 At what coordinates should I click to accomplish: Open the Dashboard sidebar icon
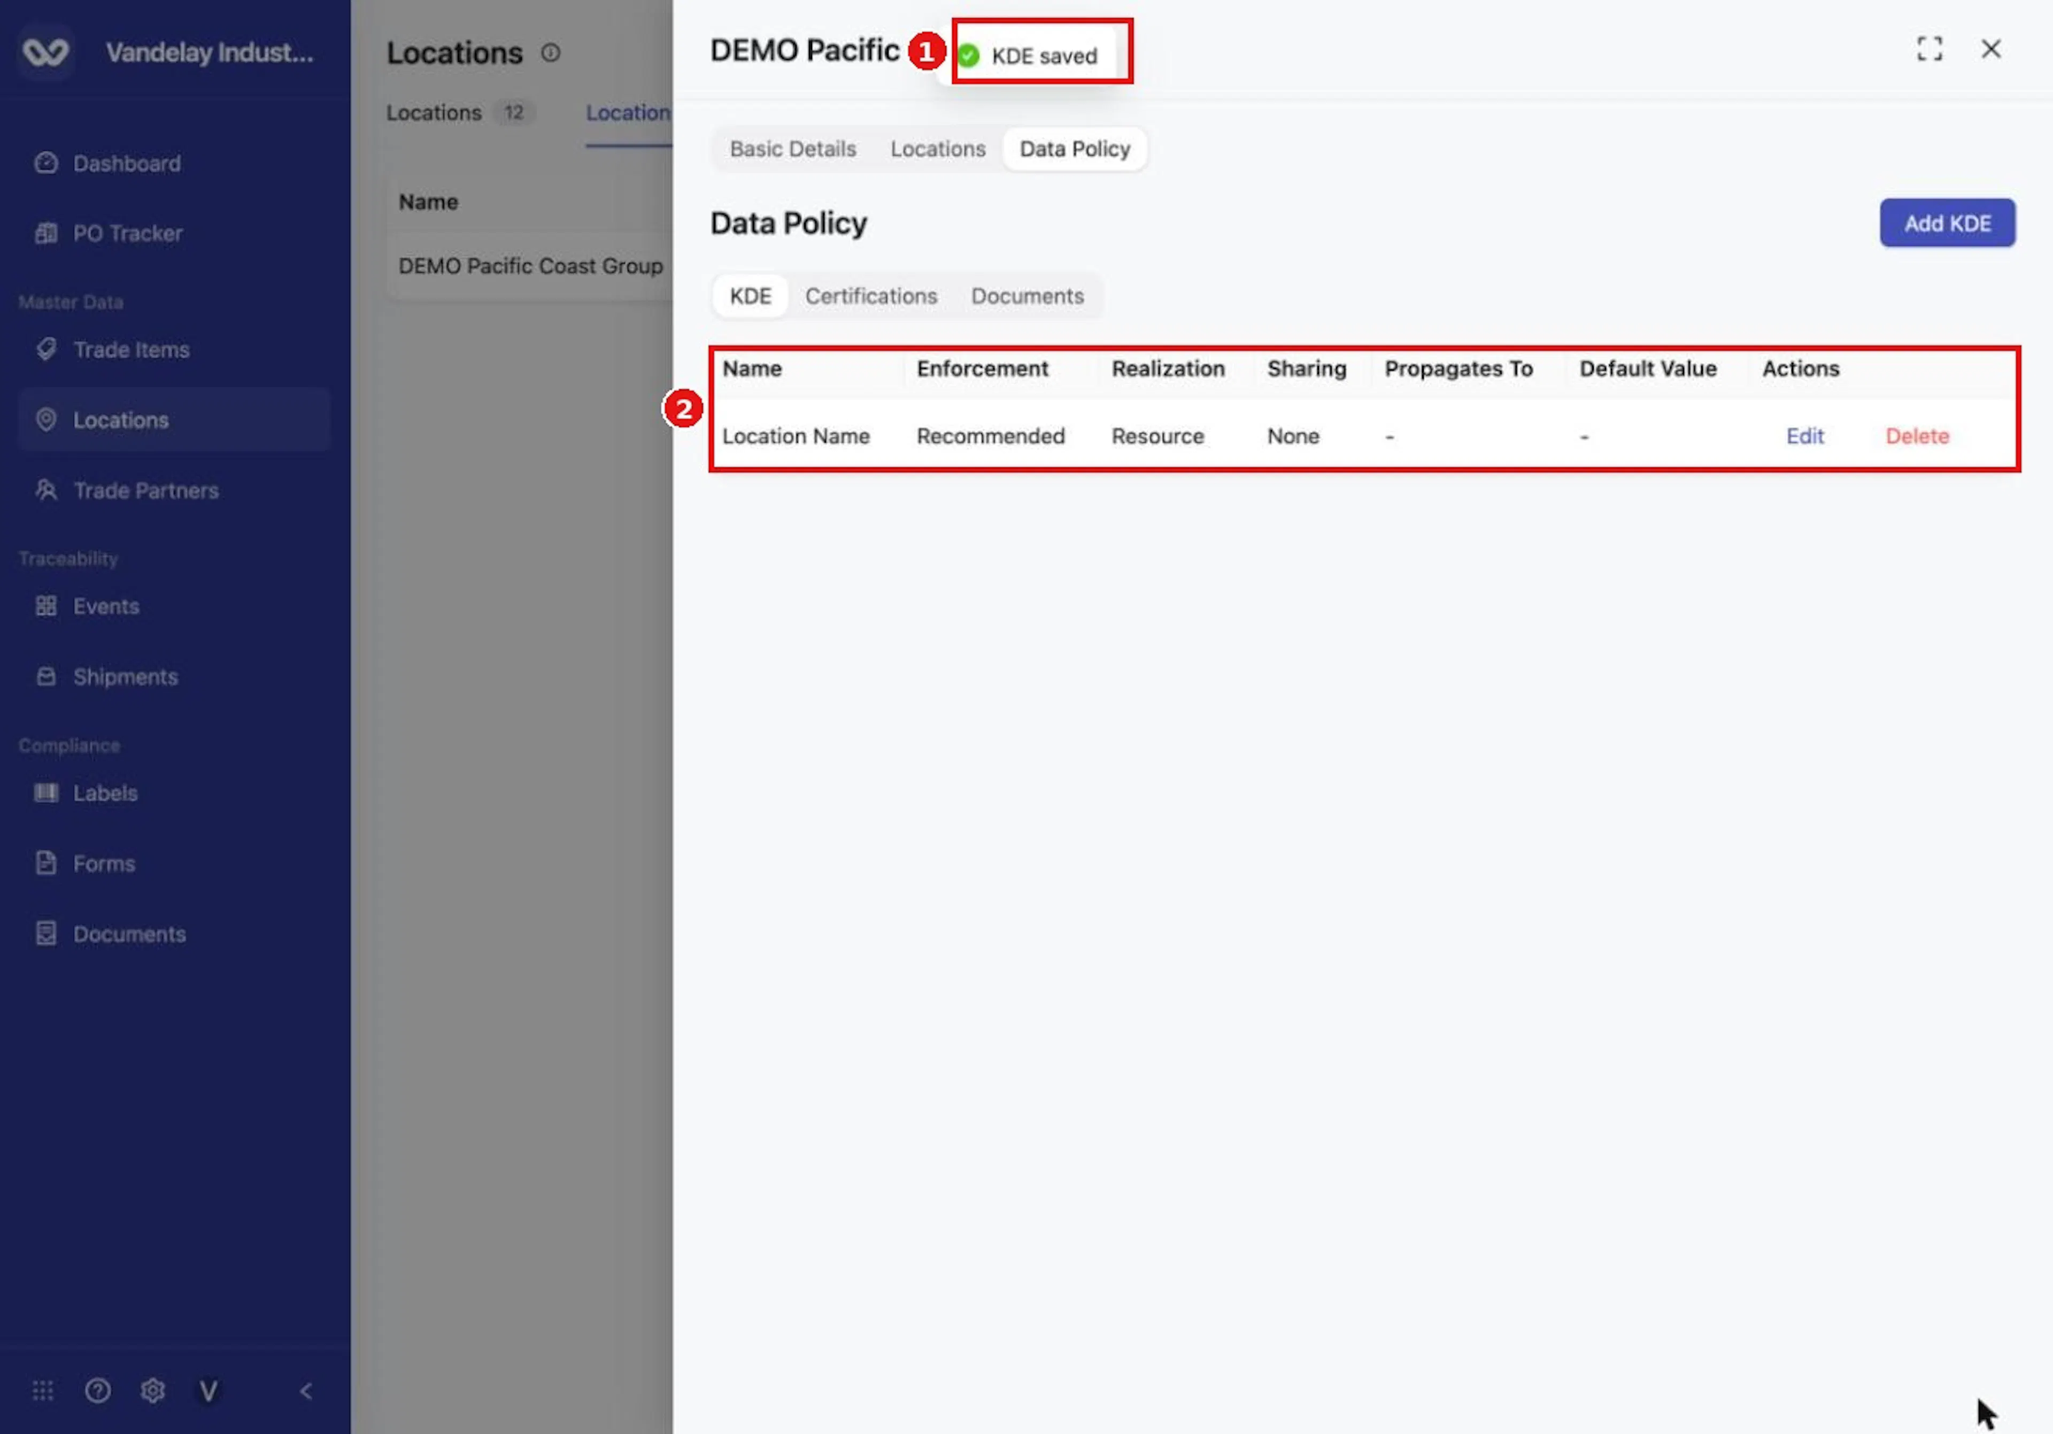(x=45, y=163)
